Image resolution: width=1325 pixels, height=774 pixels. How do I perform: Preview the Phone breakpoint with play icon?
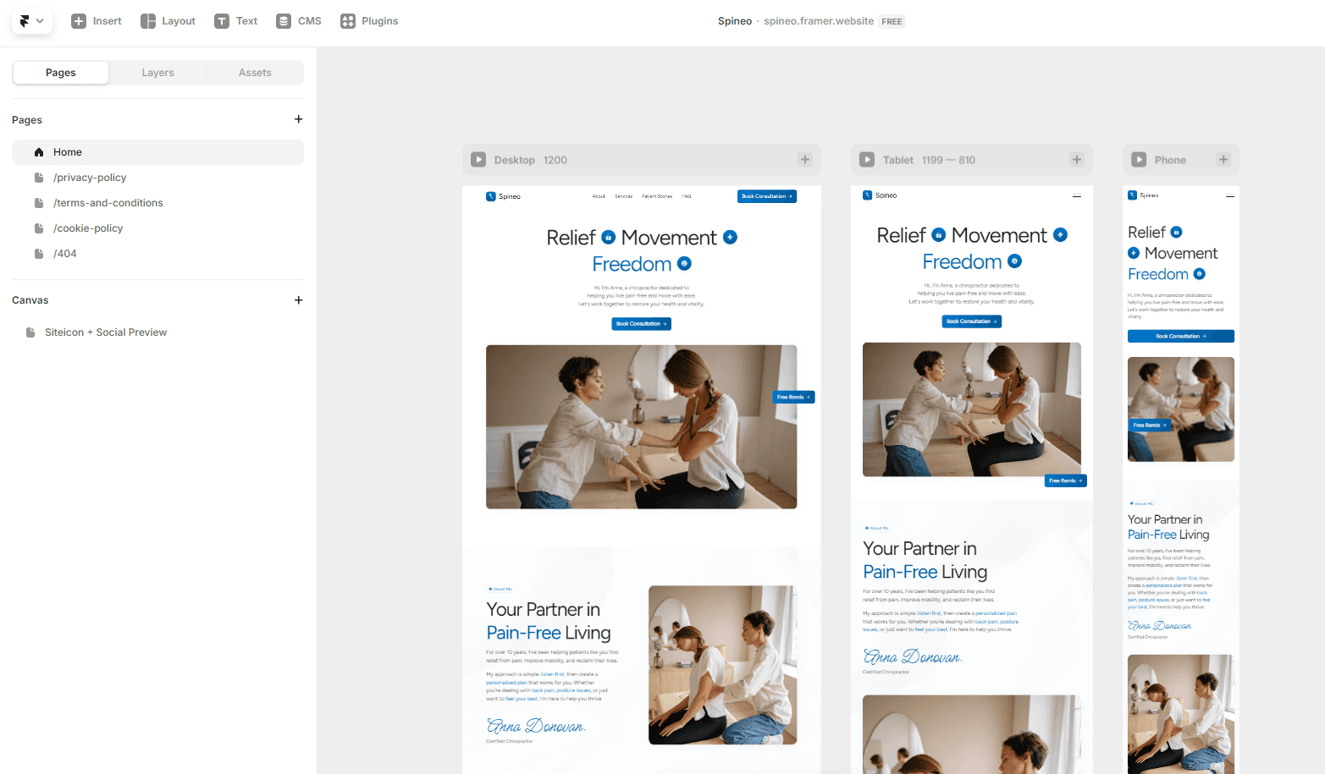1139,160
